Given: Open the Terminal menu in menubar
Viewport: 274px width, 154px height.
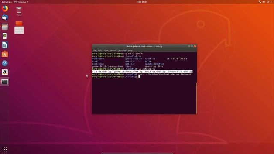Looking at the screenshot, I should pos(122,50).
